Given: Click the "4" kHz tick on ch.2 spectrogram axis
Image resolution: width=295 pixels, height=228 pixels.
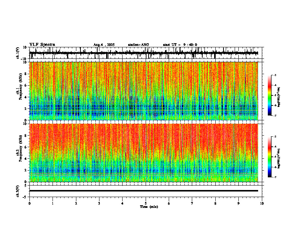Looking at the screenshot, I should click(x=26, y=159).
